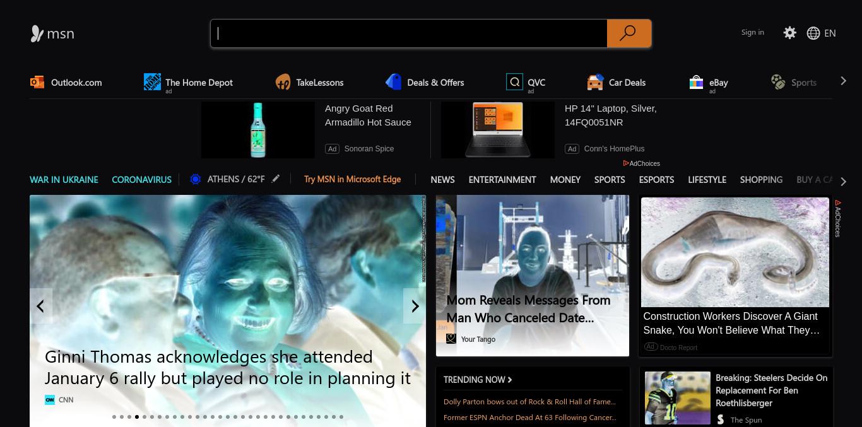The image size is (862, 427).
Task: Click the Sign in link
Action: point(752,32)
